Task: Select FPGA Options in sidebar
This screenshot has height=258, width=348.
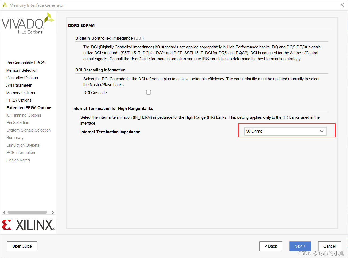Action: [19, 100]
